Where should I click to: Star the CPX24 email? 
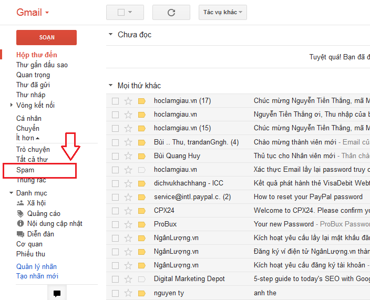[x=128, y=211]
